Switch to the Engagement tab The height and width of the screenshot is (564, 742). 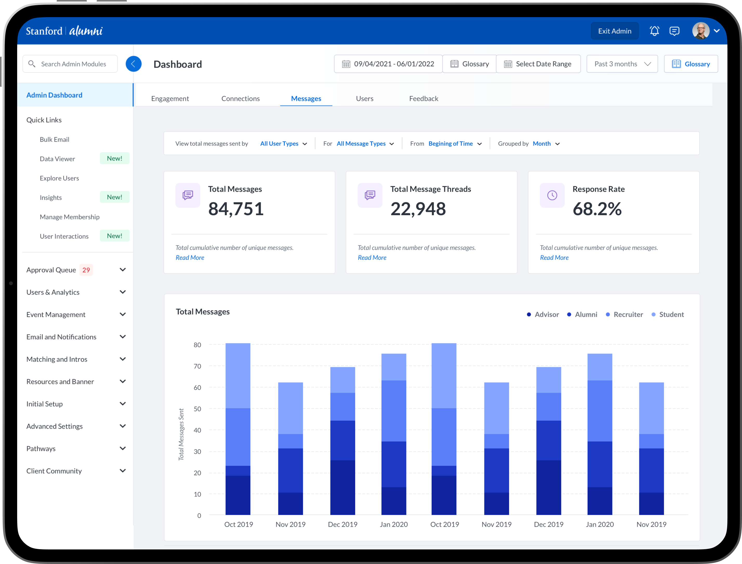170,98
